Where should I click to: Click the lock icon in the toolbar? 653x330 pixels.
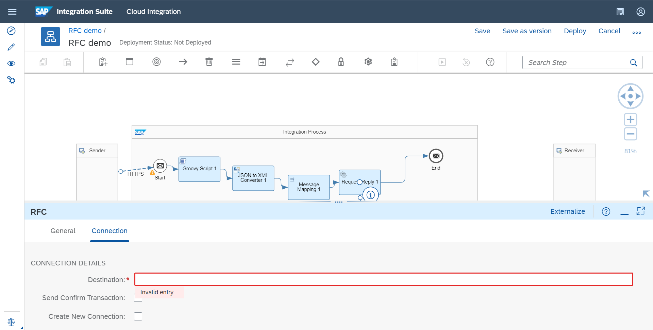[x=341, y=62]
